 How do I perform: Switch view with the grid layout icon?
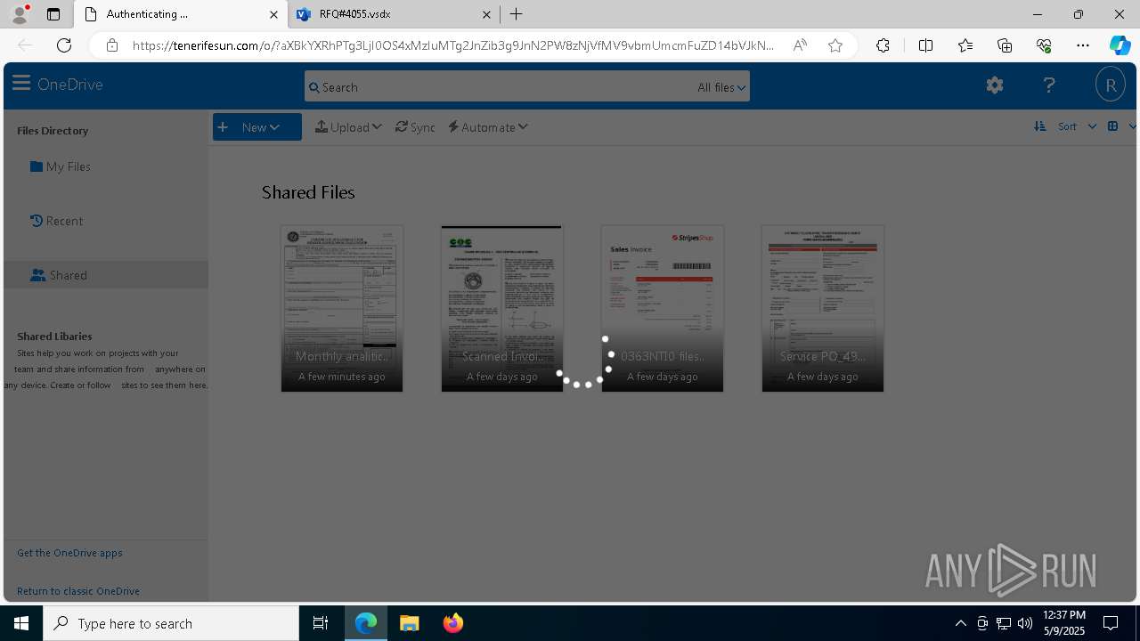click(1112, 126)
